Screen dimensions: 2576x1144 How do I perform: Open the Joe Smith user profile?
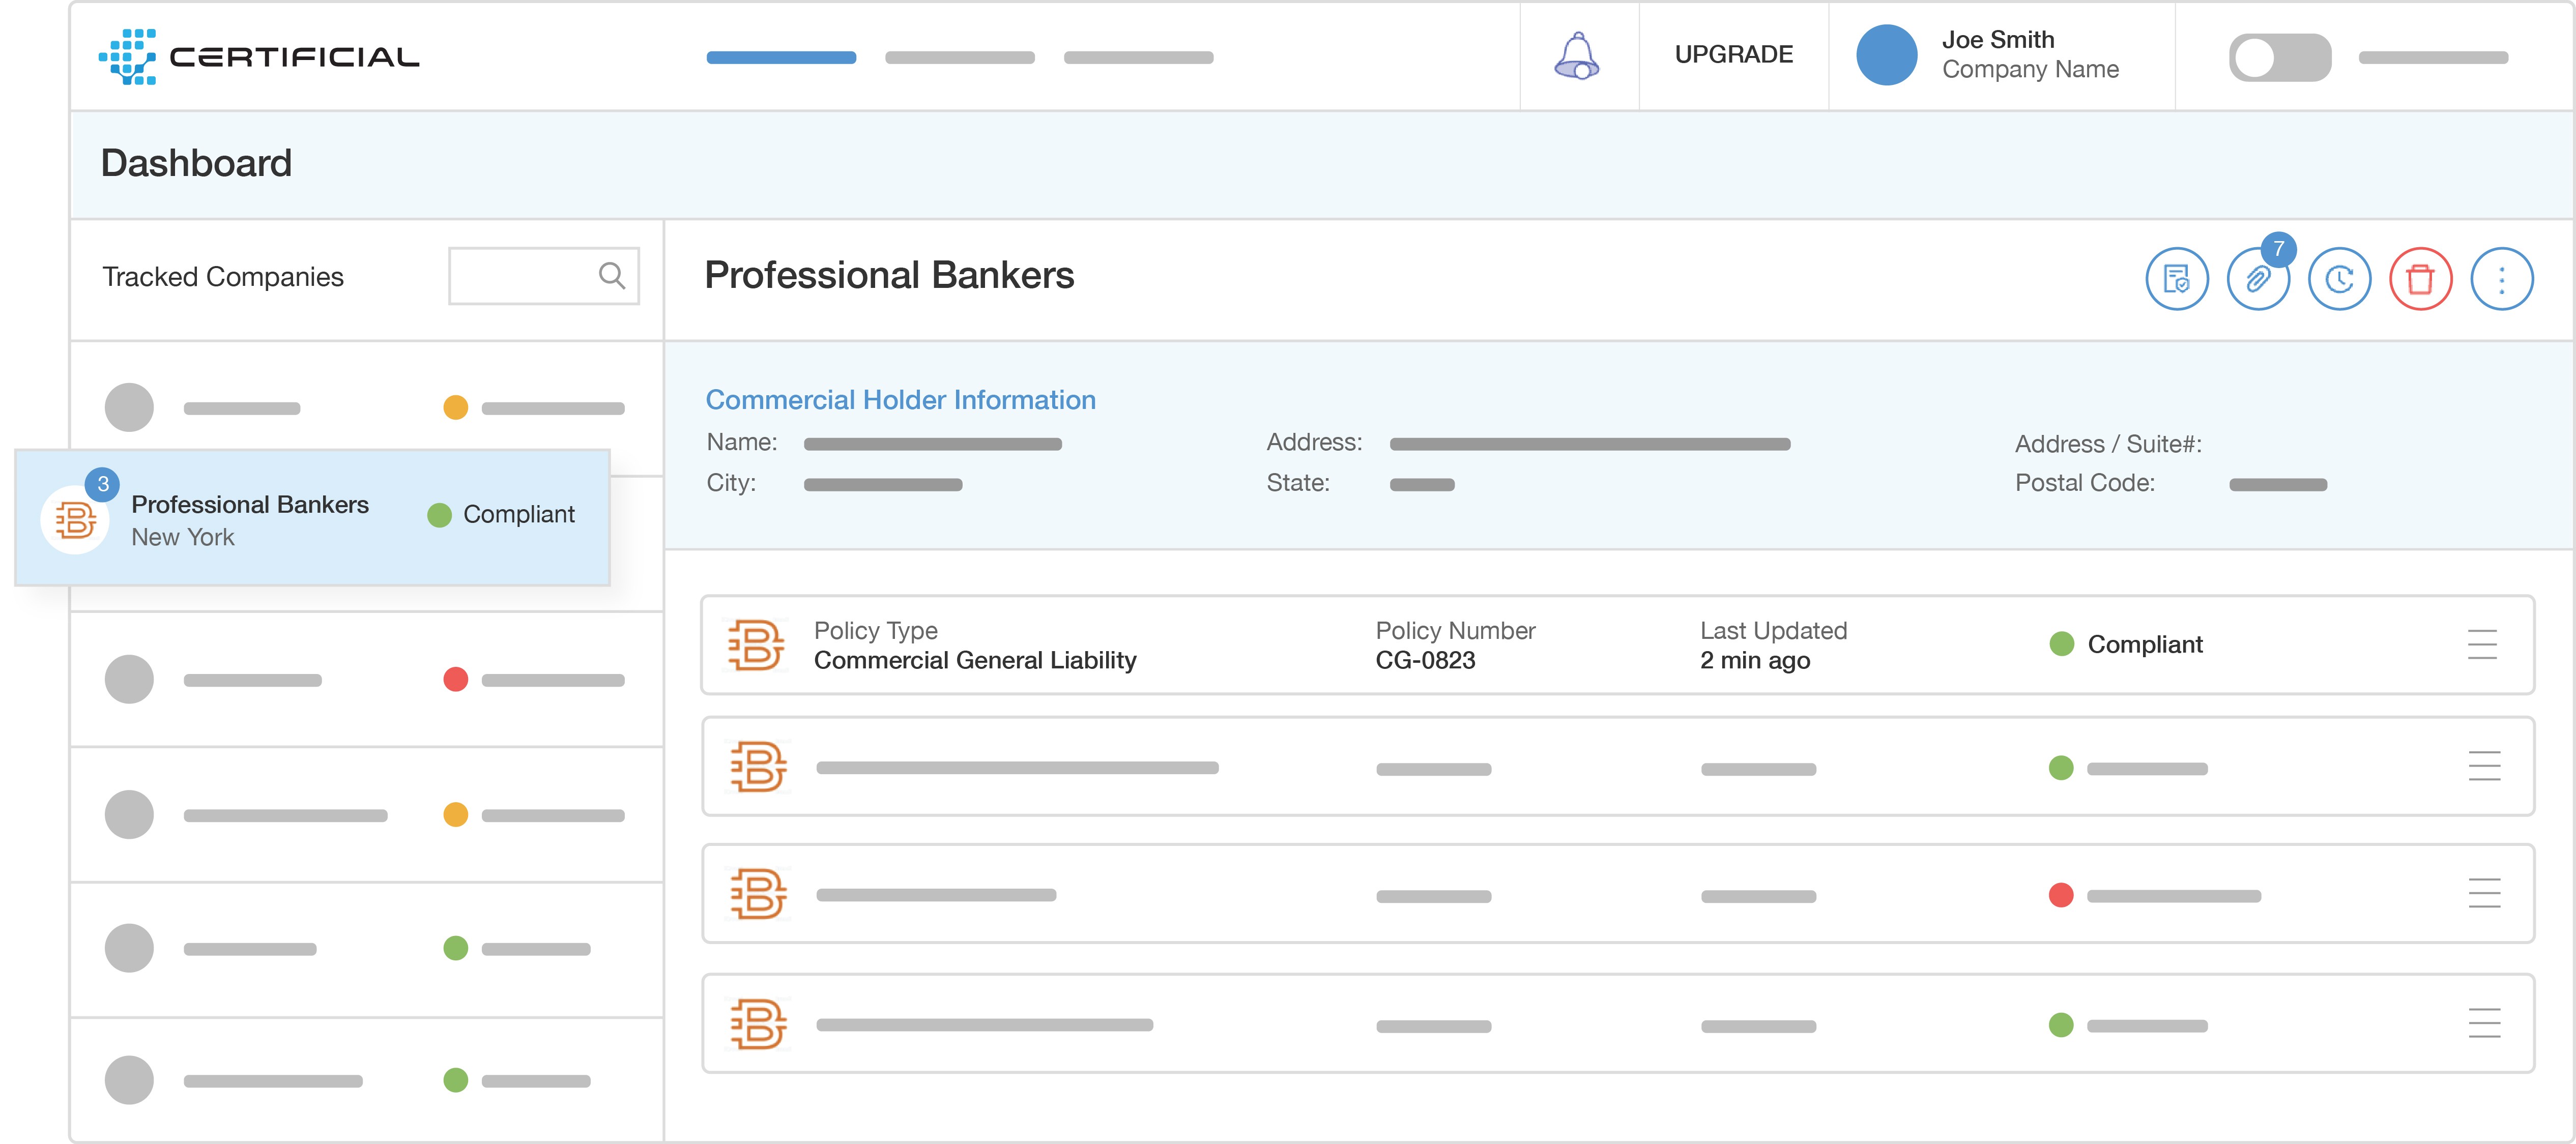[x=1998, y=54]
